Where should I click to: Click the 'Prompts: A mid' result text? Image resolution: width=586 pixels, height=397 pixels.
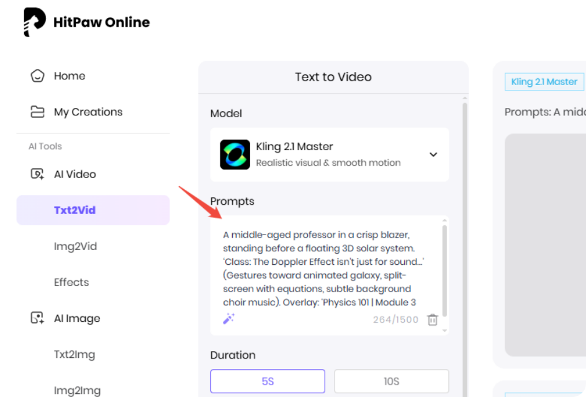click(545, 112)
